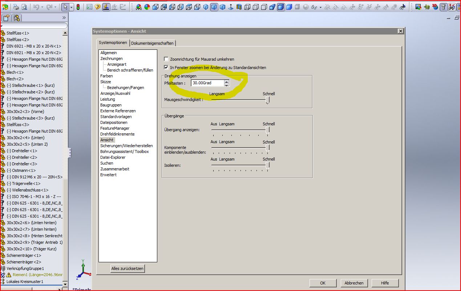Click the 'Übergang anzeigen' slider handle
461x291 pixels.
[x=268, y=130]
